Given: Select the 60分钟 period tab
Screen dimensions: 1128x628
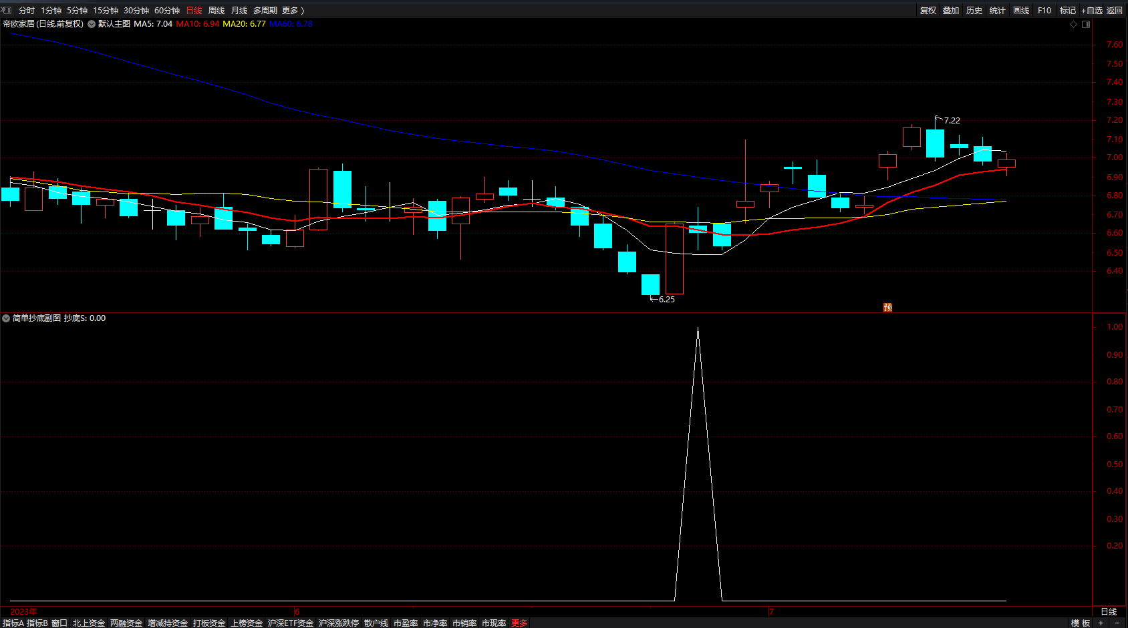Looking at the screenshot, I should (x=167, y=10).
